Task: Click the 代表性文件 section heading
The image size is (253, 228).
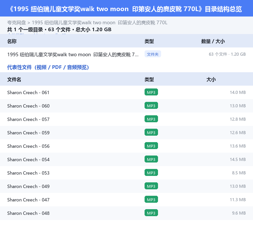Action: [48, 67]
